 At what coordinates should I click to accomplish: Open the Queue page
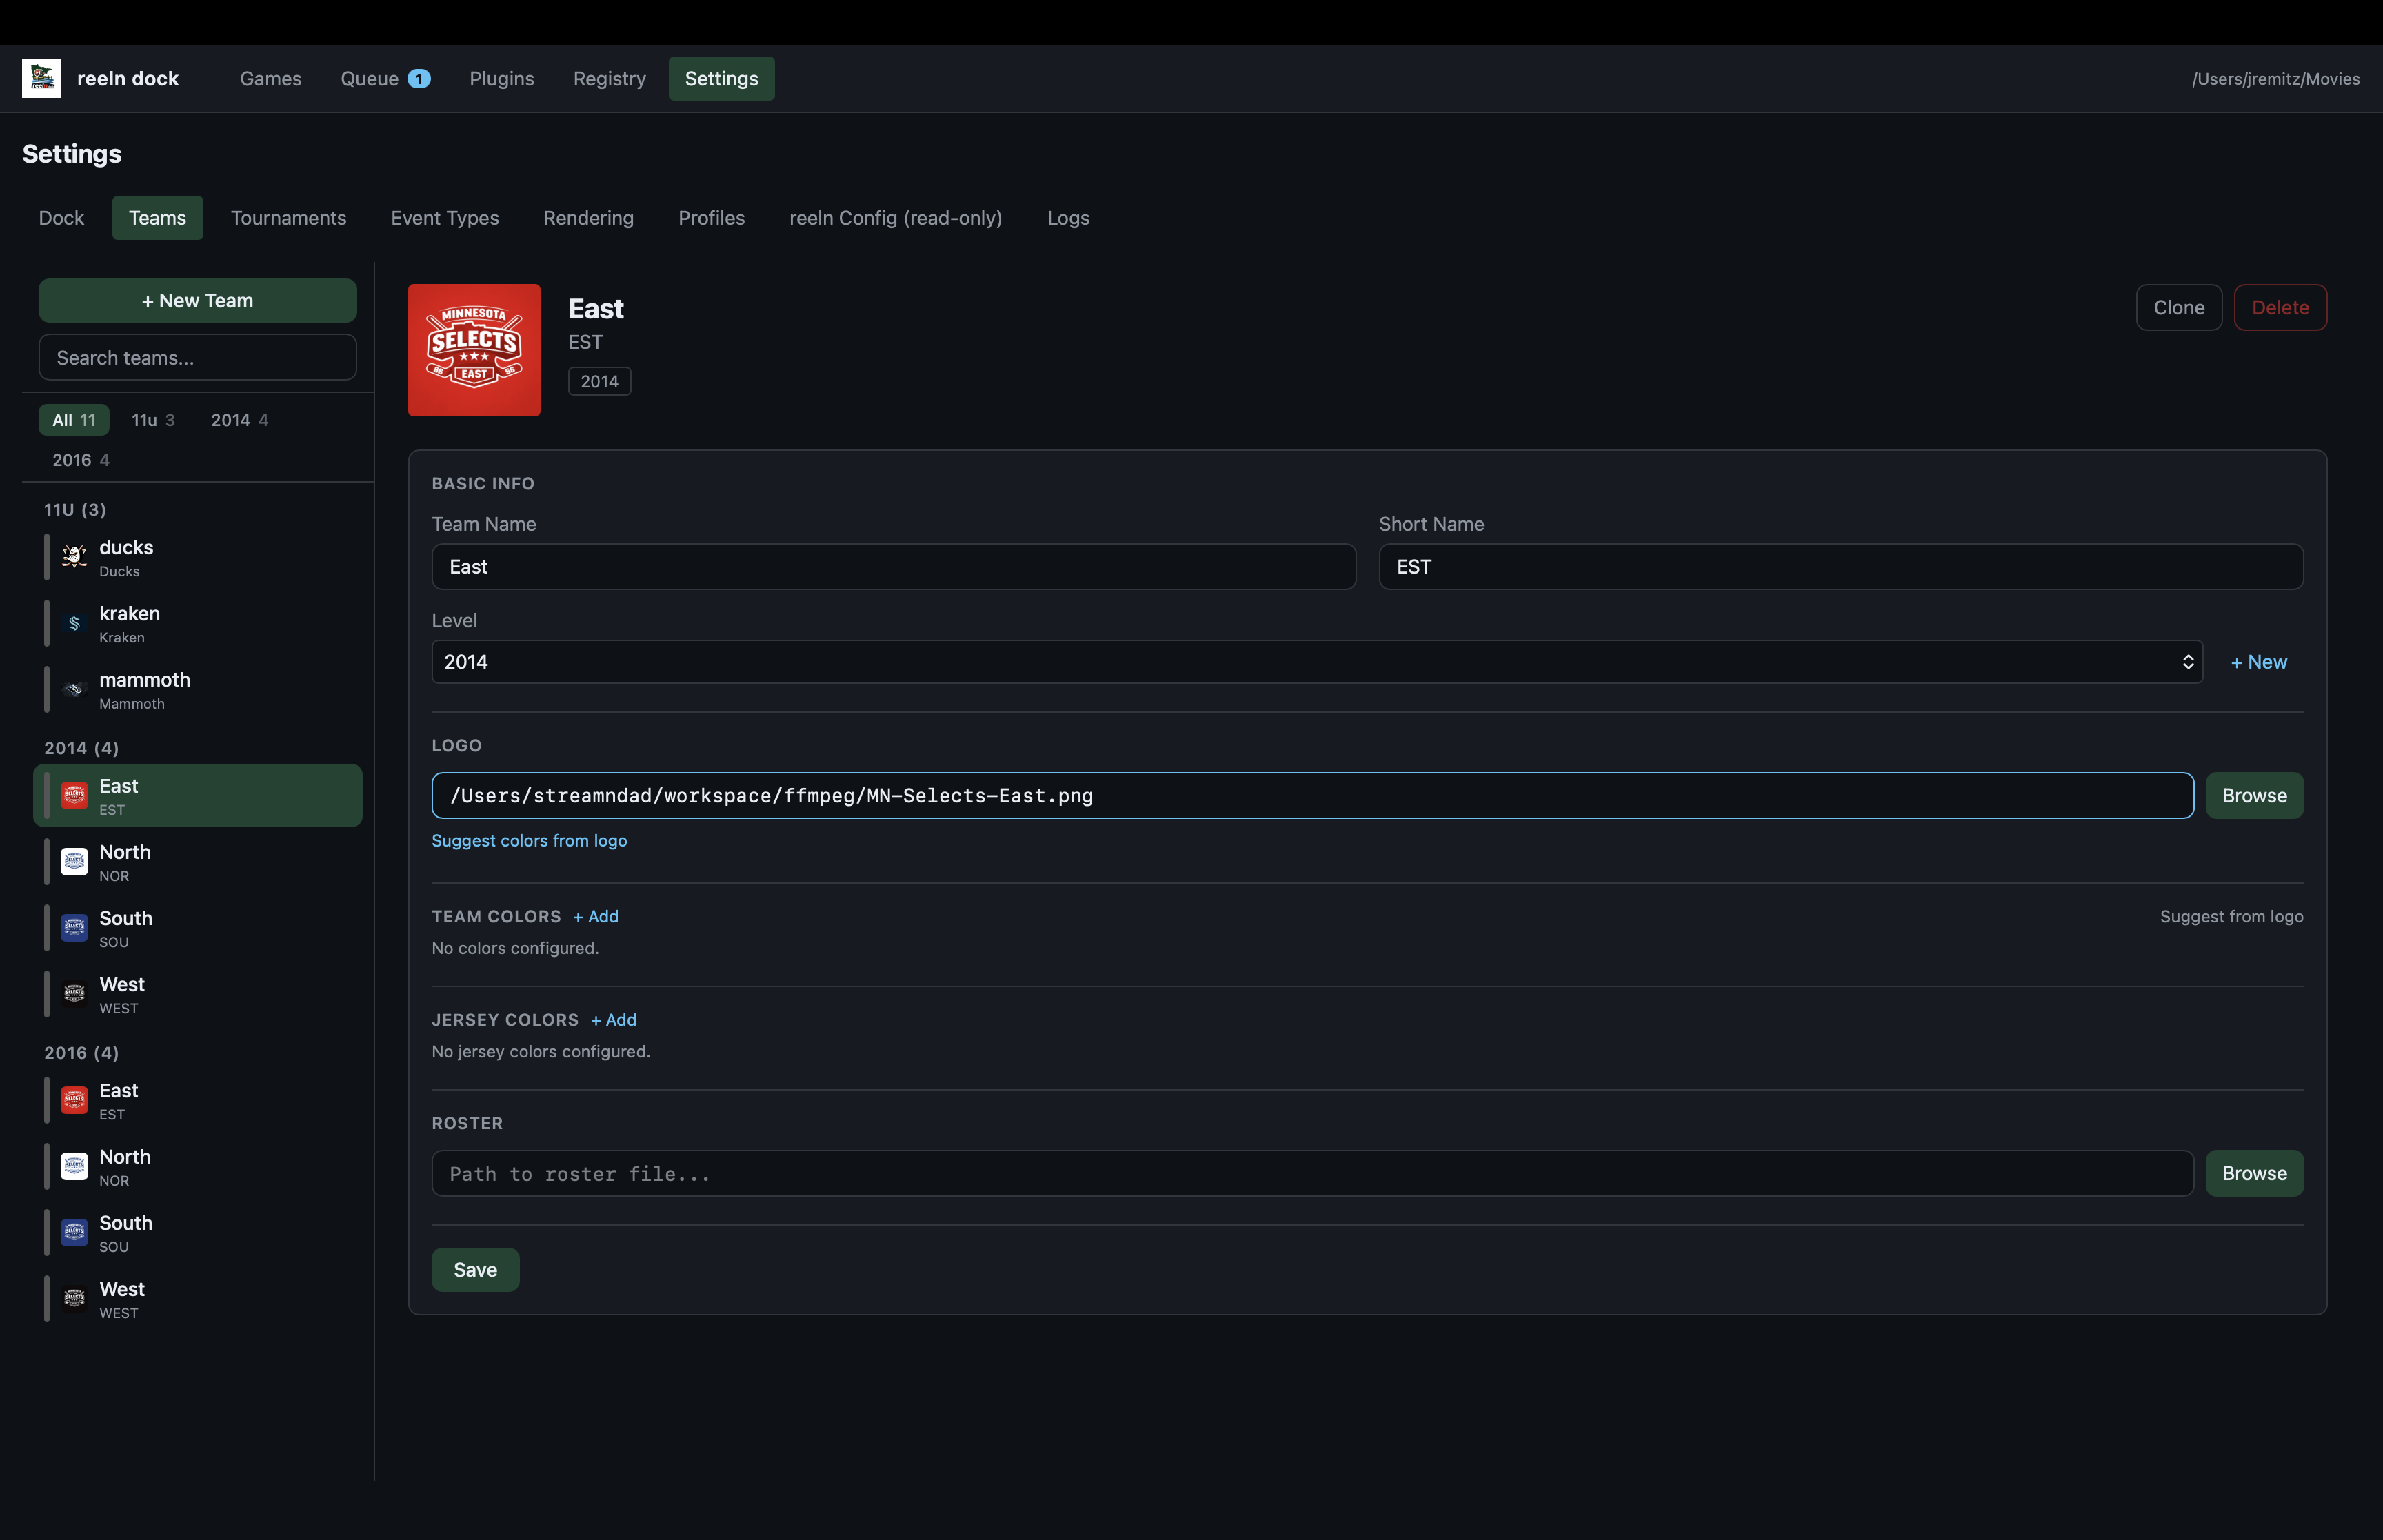click(x=372, y=78)
